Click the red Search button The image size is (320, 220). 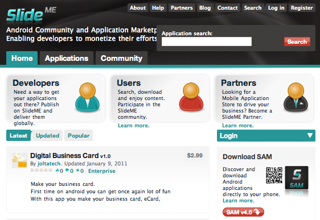tap(297, 41)
